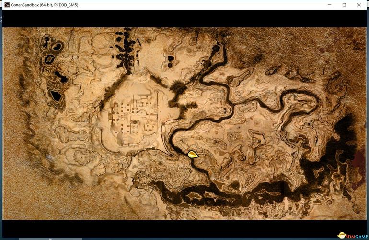Close the ConanSandbox window

359,5
